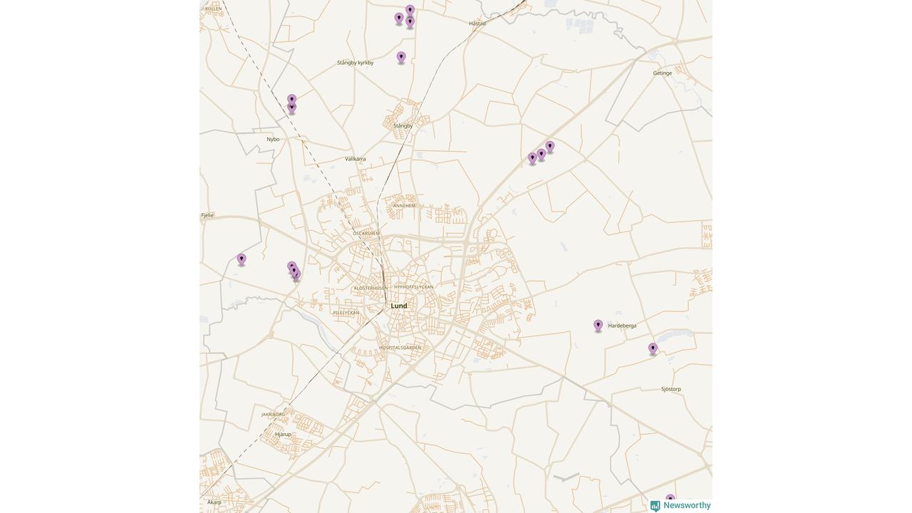Image resolution: width=912 pixels, height=513 pixels.
Task: Click the map marker beside the Hardeberga label
Action: 598,326
